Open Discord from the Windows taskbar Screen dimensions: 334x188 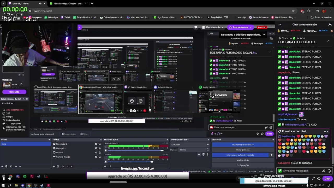(x=22, y=185)
